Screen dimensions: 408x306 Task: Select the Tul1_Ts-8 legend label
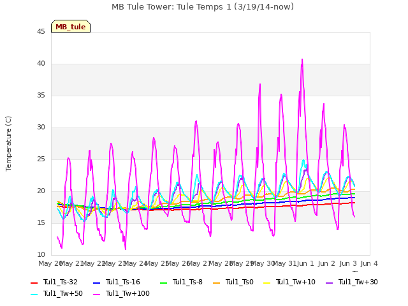click(x=187, y=282)
